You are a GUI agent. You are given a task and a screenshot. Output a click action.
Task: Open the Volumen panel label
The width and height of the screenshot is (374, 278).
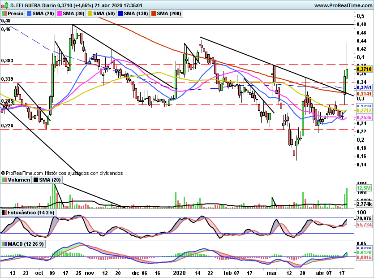[x=19, y=180]
